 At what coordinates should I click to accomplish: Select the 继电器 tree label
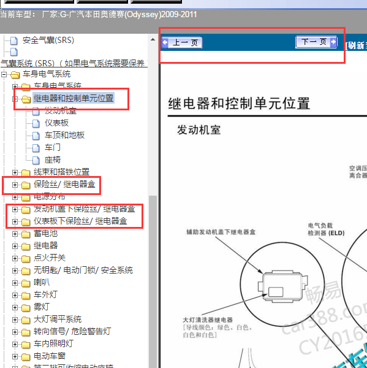(x=45, y=245)
